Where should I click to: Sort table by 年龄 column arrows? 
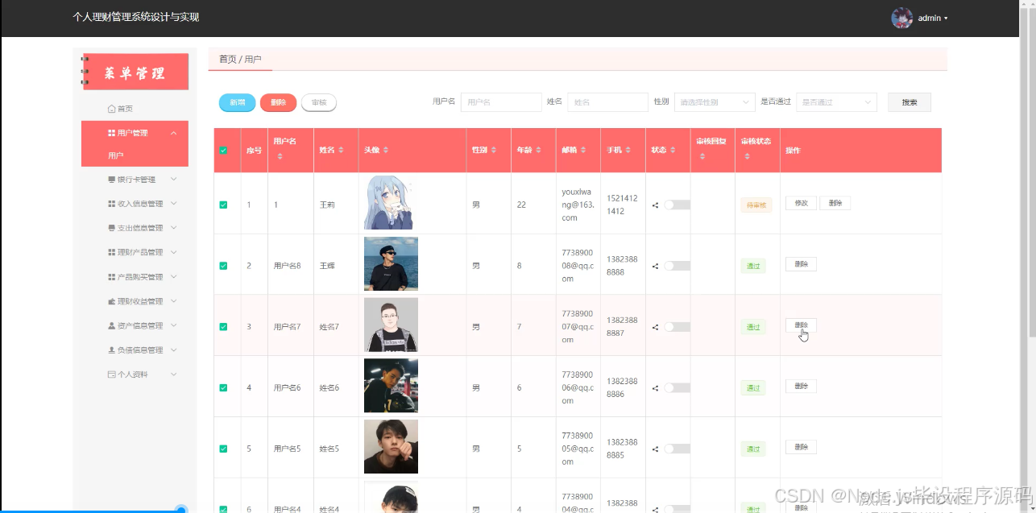pos(538,151)
